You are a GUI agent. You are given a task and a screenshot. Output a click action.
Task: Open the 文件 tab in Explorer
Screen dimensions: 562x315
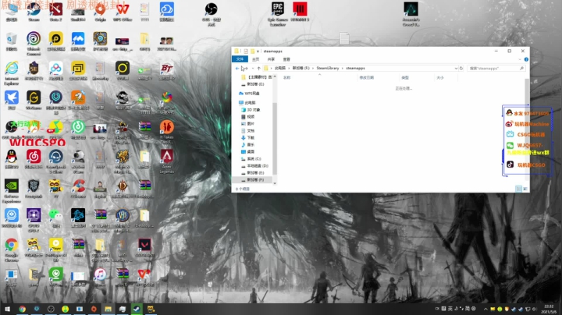[x=240, y=59]
